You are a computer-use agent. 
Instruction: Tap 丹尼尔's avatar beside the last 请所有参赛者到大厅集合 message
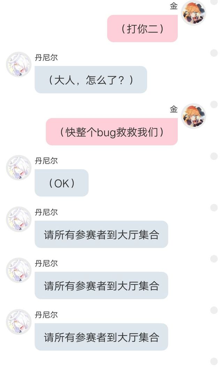(18, 322)
